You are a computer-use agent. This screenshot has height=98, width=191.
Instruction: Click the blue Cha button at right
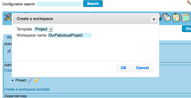point(186,29)
